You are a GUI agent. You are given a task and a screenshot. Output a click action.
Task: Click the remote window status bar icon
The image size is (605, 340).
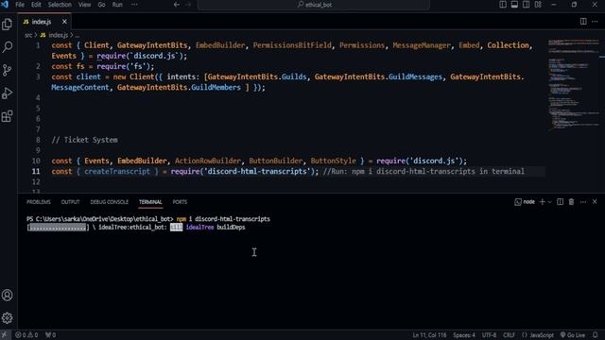click(x=5, y=335)
